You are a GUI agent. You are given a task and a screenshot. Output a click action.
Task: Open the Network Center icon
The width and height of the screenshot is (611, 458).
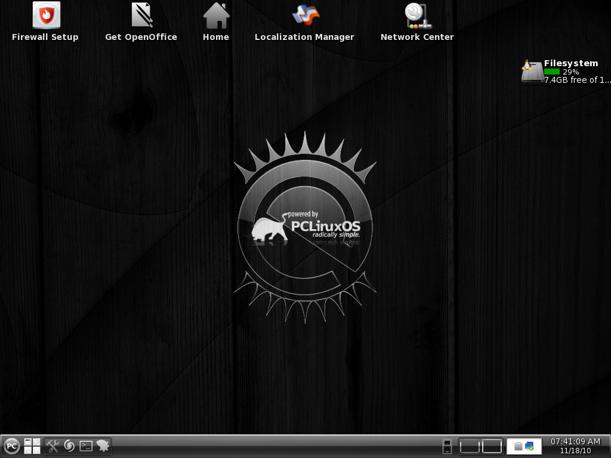point(417,16)
